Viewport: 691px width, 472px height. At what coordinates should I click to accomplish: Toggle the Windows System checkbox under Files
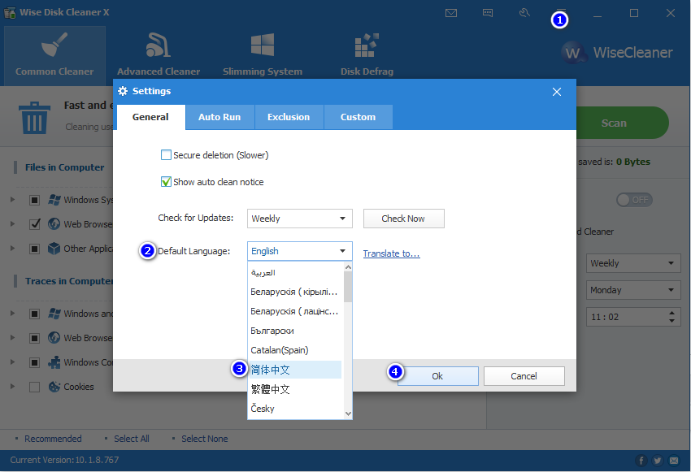pyautogui.click(x=34, y=201)
